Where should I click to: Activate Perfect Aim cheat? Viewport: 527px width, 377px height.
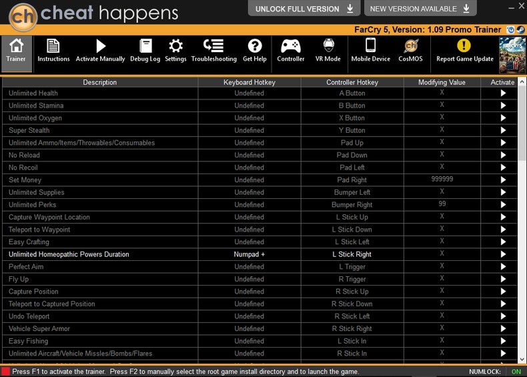pos(503,267)
